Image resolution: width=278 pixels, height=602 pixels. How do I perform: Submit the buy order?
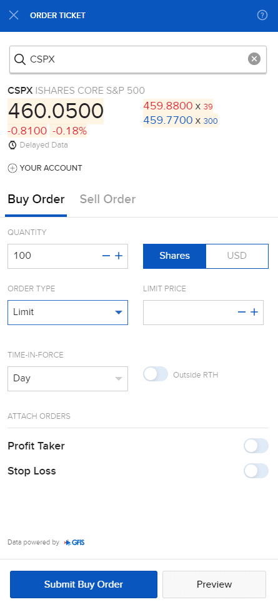(84, 584)
